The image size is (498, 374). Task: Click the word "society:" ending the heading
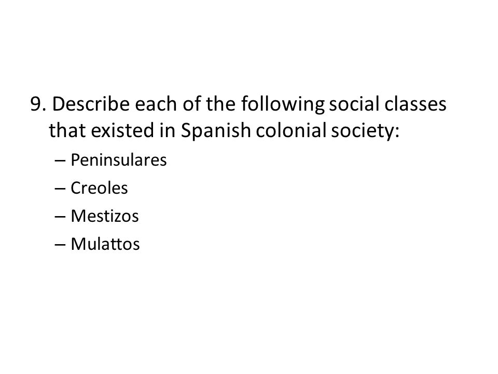point(365,131)
